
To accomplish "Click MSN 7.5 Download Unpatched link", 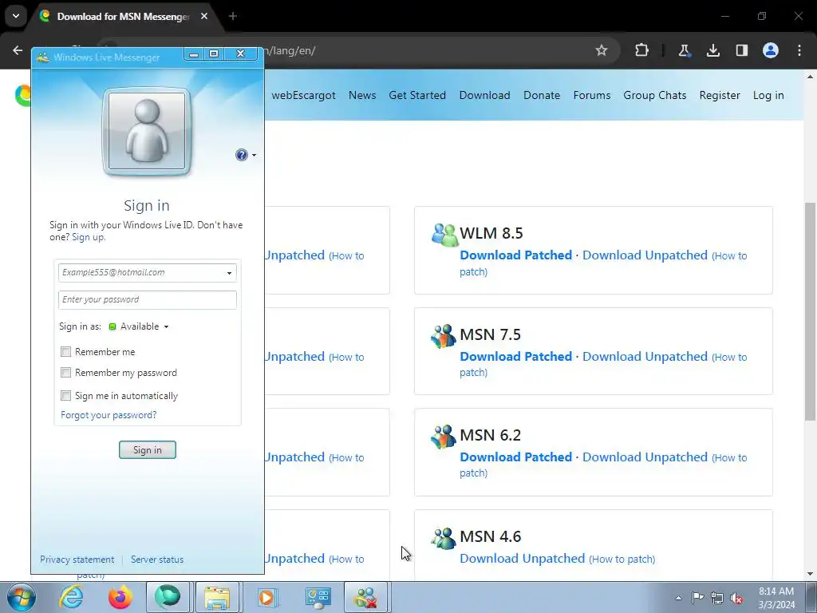I will coord(645,357).
